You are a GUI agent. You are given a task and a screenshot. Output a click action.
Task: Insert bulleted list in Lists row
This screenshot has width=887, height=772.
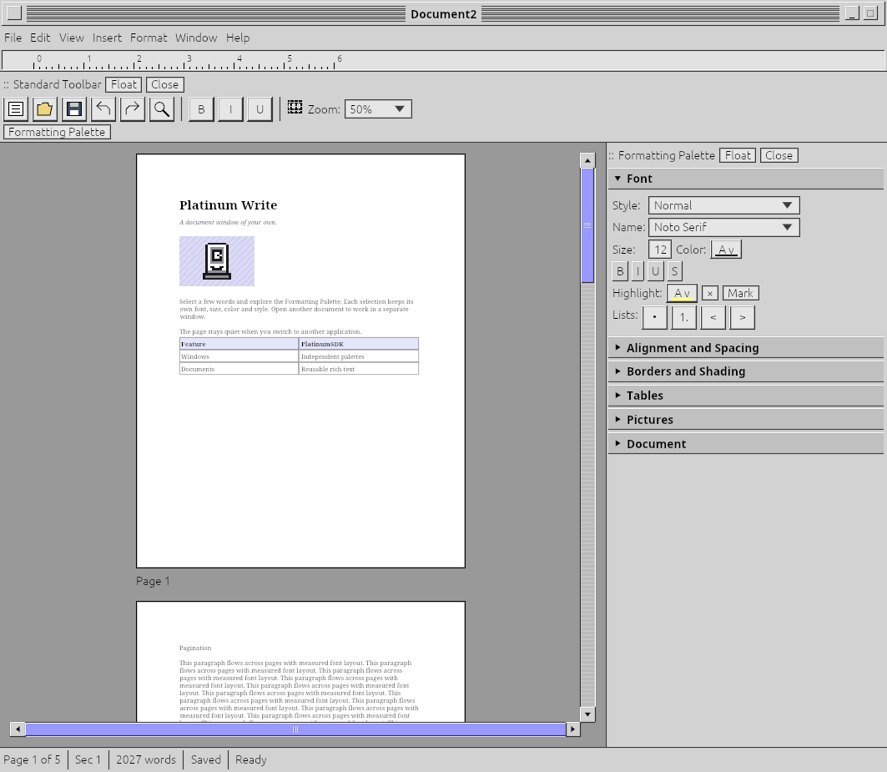click(x=654, y=317)
